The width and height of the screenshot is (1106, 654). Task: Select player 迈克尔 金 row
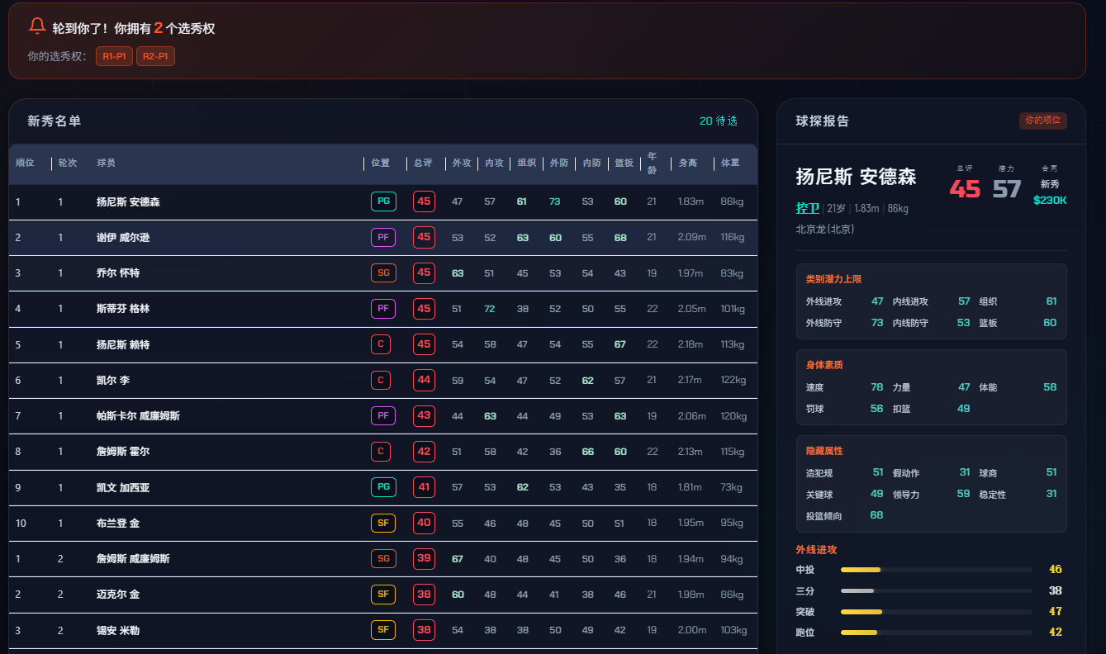(383, 595)
